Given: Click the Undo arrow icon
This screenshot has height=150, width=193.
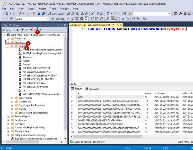Looking at the screenshot, I should click(x=108, y=14).
